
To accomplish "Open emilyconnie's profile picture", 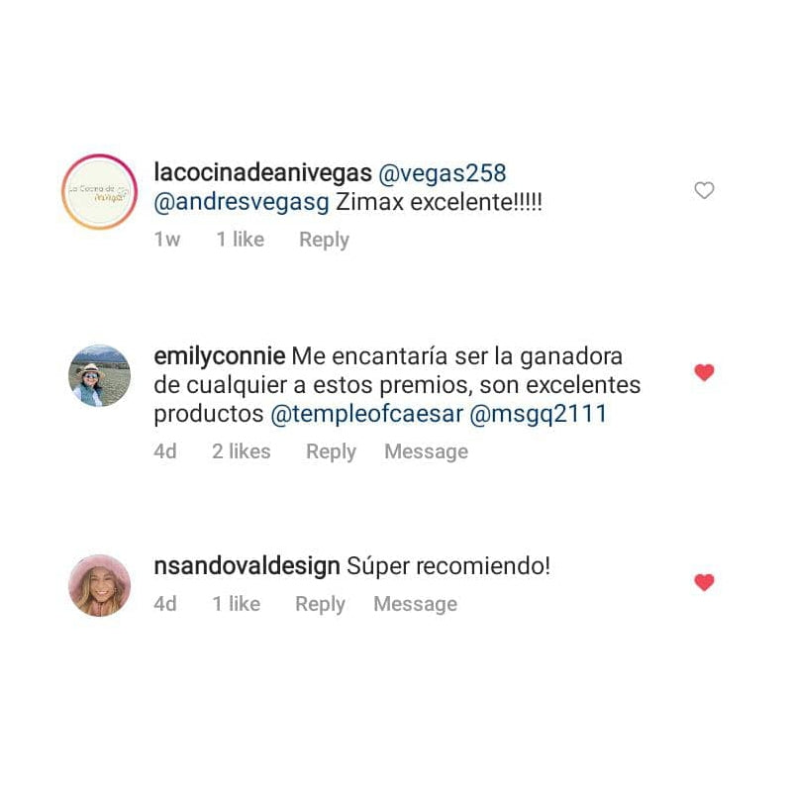I will (100, 375).
